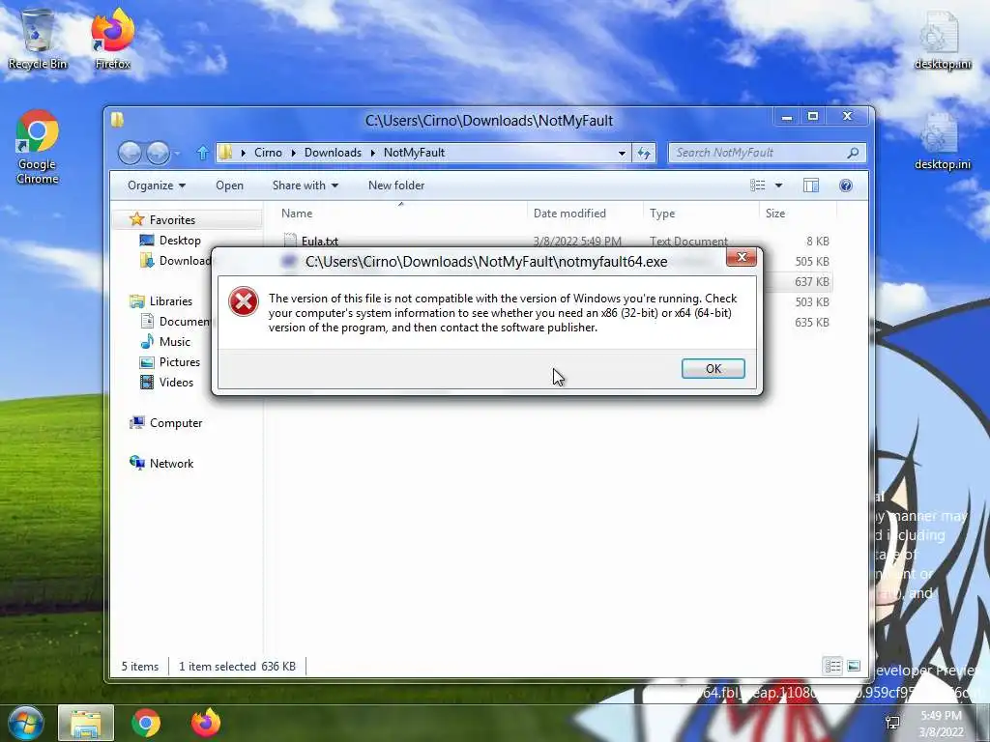
Task: Switch to details view in status bar
Action: 832,666
